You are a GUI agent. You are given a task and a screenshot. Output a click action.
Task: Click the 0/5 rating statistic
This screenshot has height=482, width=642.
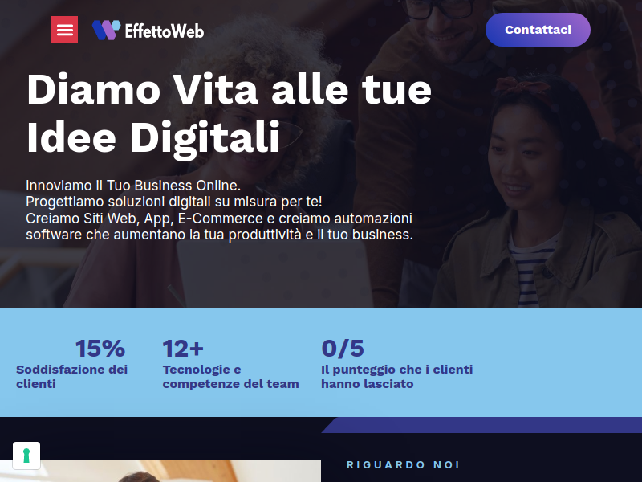click(x=343, y=349)
